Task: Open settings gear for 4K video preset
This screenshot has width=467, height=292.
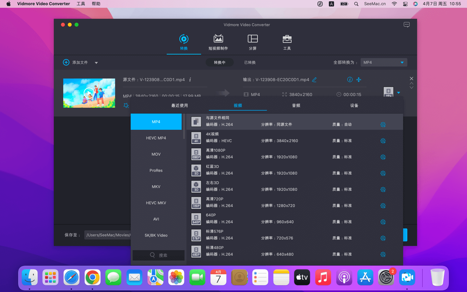Action: coord(383,141)
